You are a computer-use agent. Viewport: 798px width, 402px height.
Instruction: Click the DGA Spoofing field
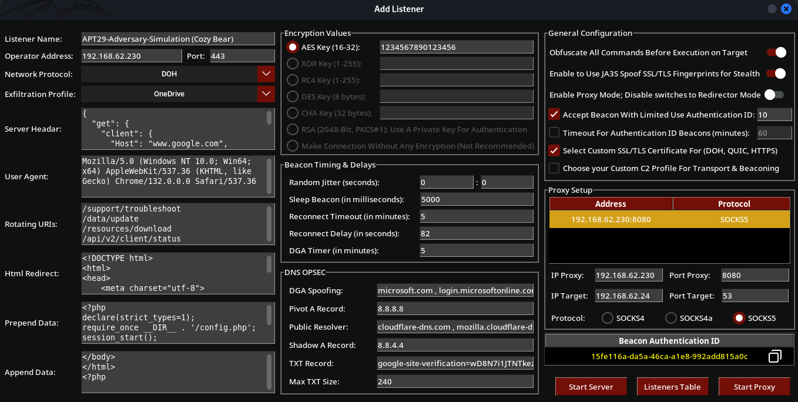[455, 290]
